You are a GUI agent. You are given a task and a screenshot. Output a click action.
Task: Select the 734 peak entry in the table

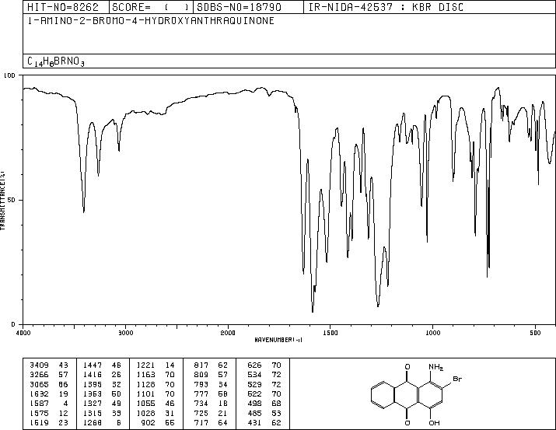point(211,404)
